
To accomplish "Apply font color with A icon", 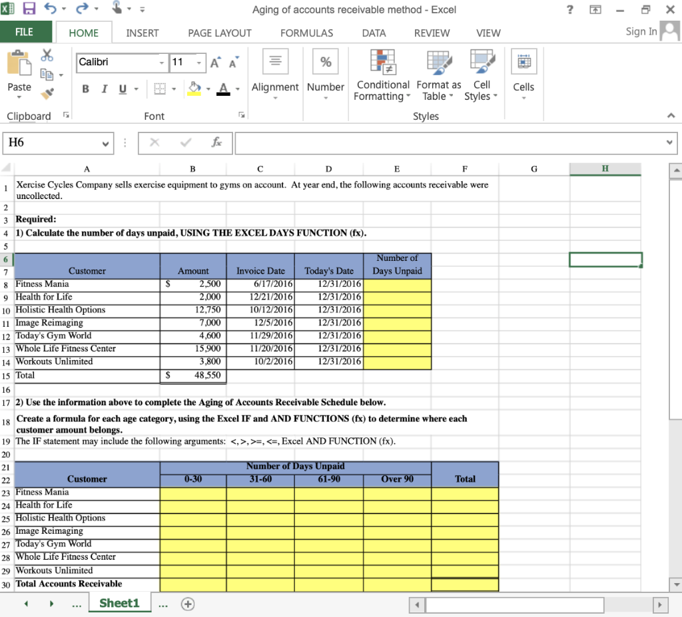I will point(223,89).
